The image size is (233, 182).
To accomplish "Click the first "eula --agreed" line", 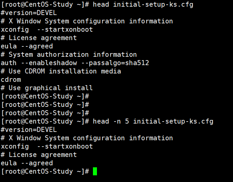I will pos(27,46).
